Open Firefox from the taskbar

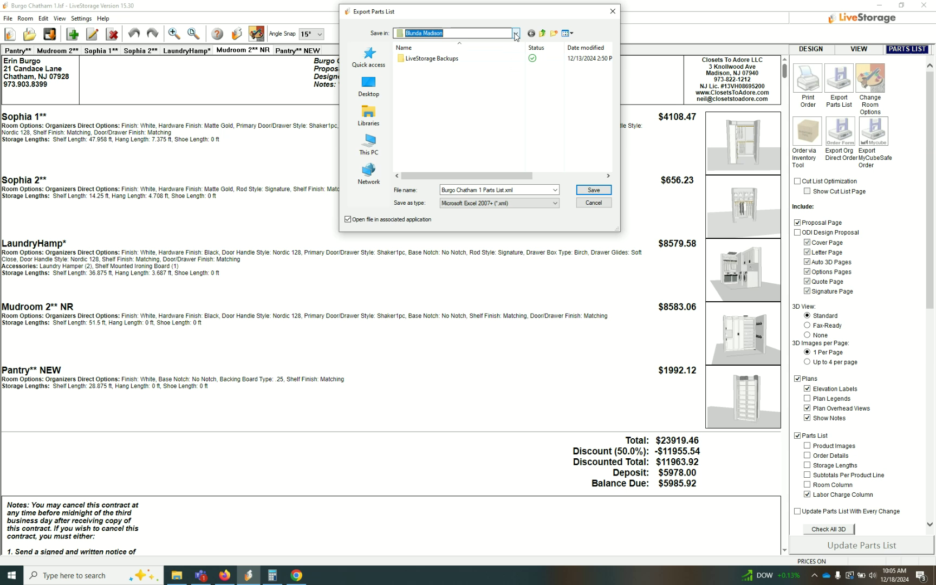point(224,575)
